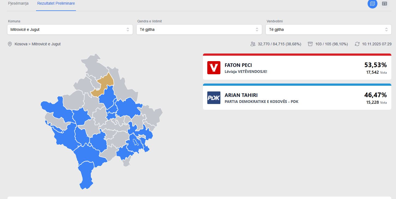Click the location pin icon beside Kosova breadcrumb
The height and width of the screenshot is (199, 396).
(10, 44)
